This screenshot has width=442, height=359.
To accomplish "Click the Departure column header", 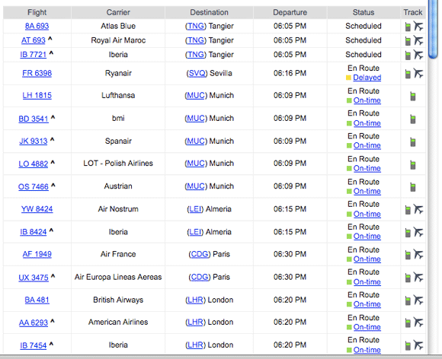I will click(290, 12).
